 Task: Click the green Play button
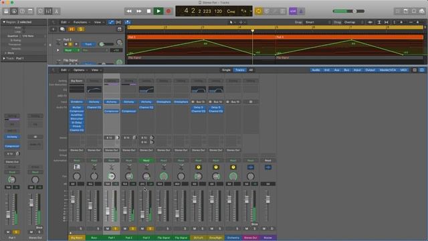click(158, 11)
